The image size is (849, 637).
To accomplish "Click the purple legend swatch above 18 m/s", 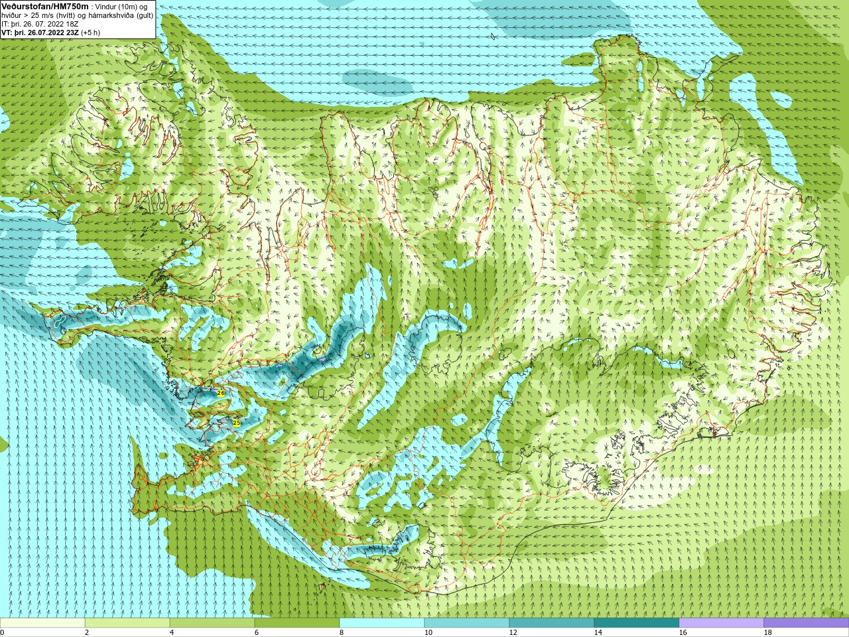I will coord(807,623).
